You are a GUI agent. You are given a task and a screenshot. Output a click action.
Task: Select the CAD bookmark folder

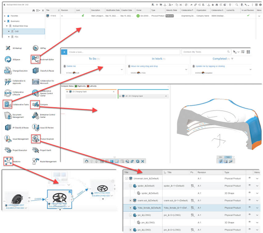pos(17,31)
